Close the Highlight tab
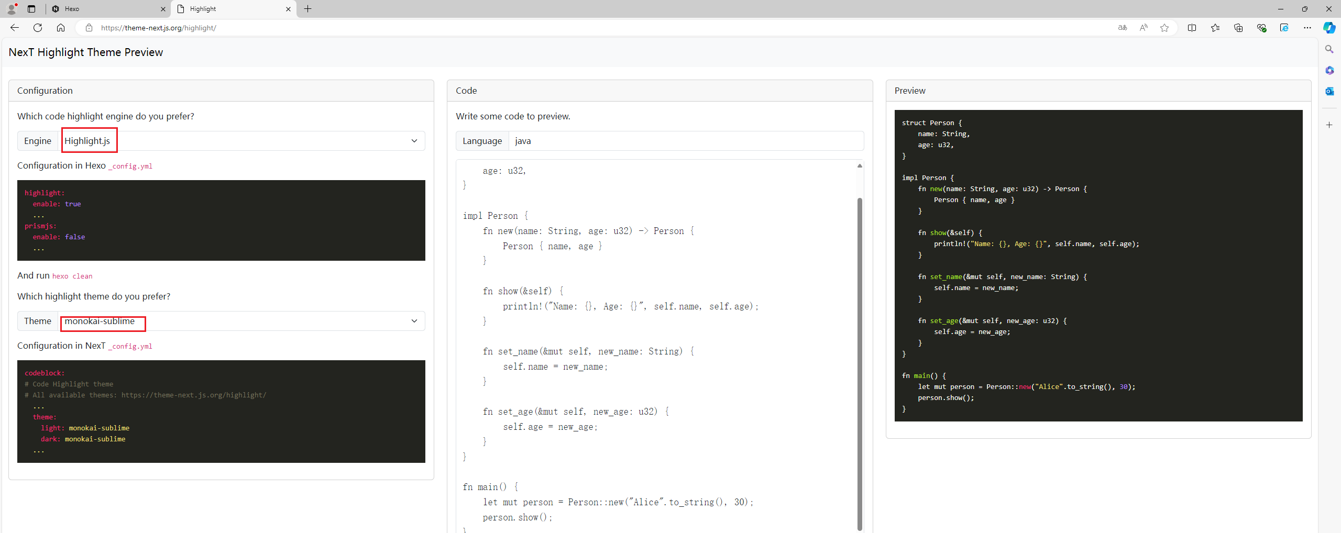The width and height of the screenshot is (1341, 533). point(288,9)
